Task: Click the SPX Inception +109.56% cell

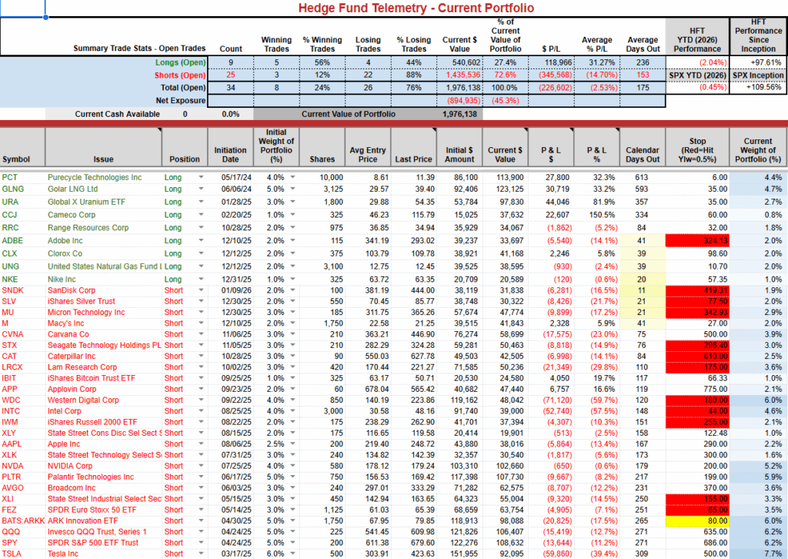Action: (x=758, y=88)
